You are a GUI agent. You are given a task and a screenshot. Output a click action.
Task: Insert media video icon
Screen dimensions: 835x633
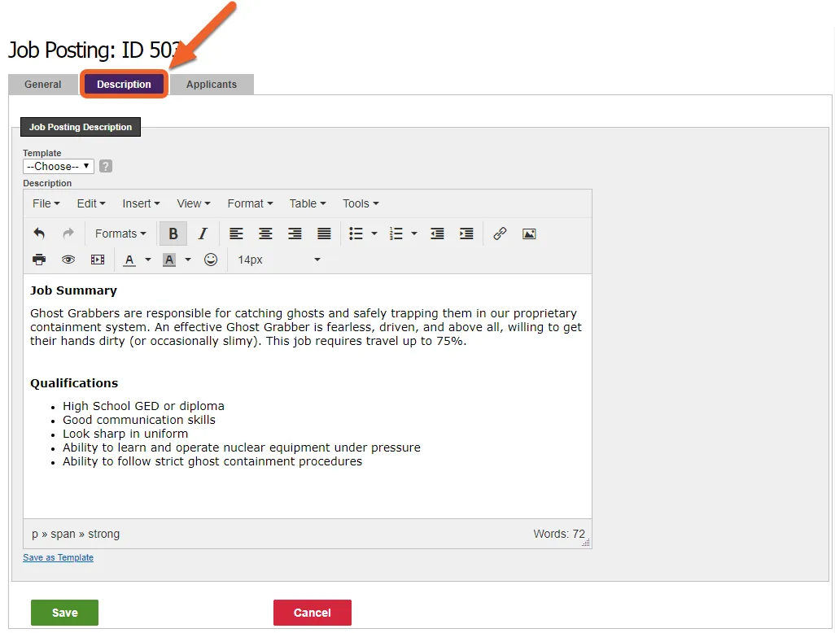coord(98,260)
